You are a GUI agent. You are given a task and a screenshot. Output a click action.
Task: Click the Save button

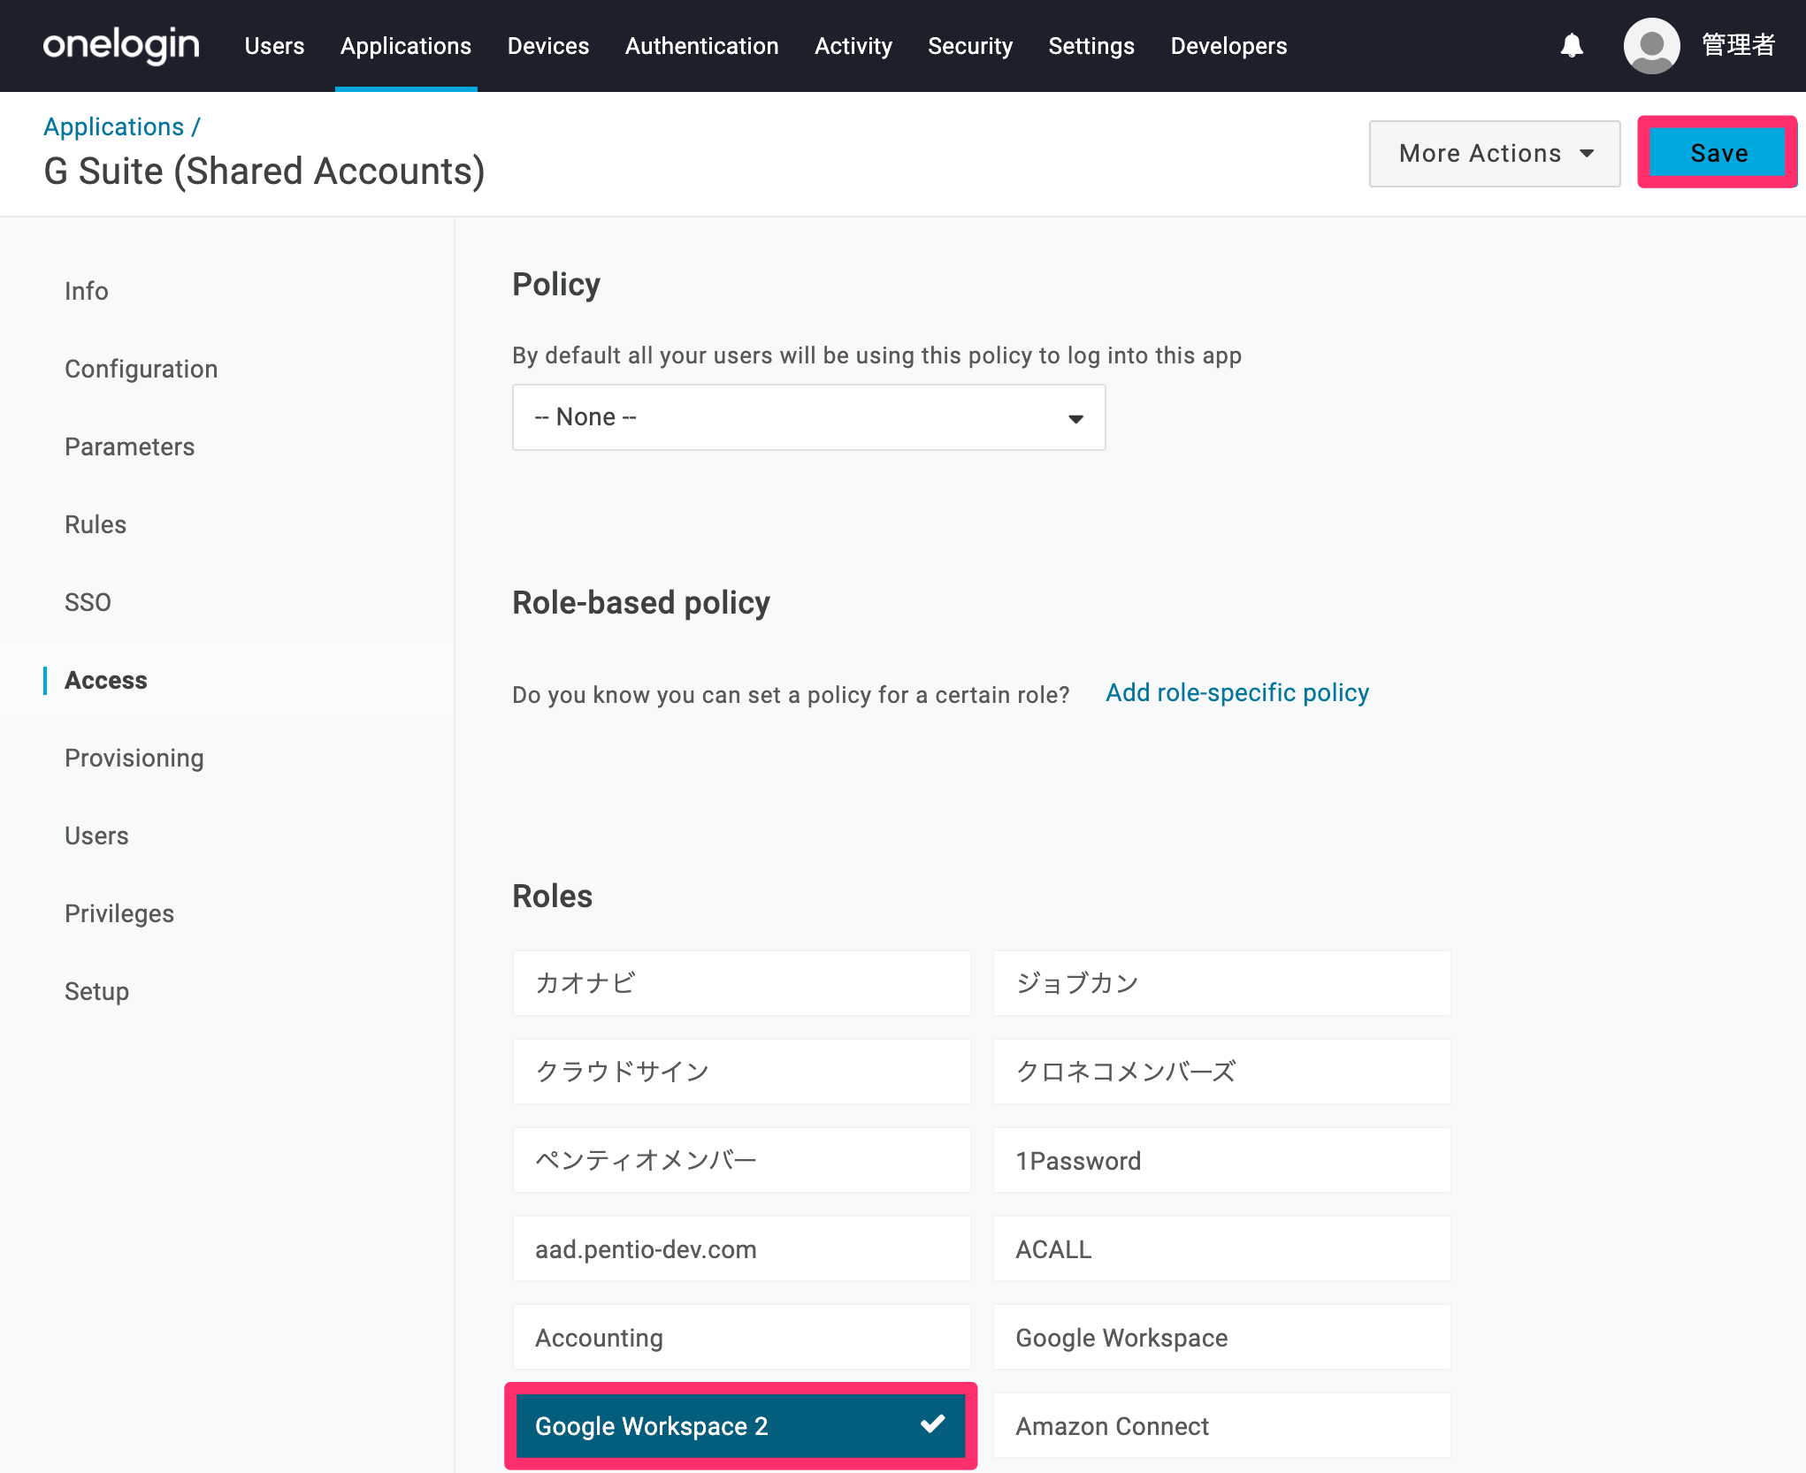[1718, 153]
